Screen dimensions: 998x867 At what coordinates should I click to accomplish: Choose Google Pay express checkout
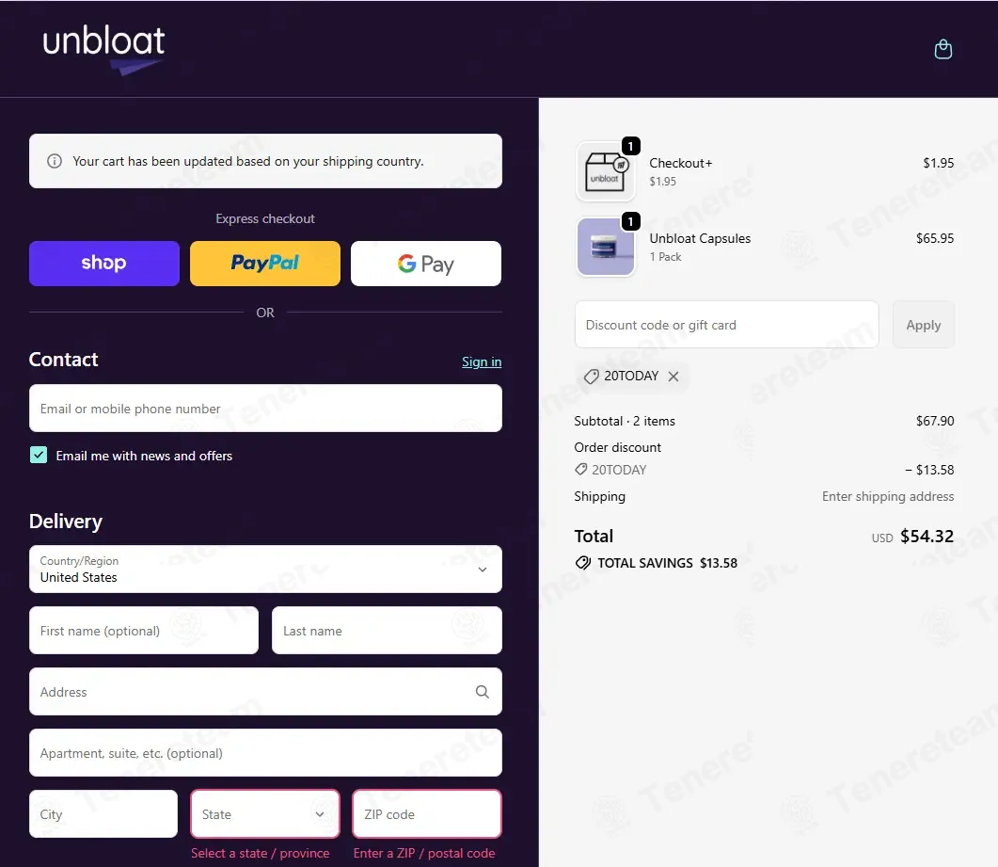[426, 263]
